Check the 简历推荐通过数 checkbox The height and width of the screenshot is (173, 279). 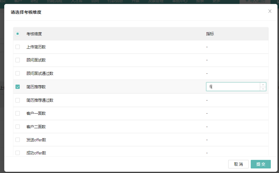tap(18, 100)
